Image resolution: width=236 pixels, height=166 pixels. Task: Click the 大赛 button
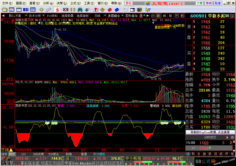(199, 3)
